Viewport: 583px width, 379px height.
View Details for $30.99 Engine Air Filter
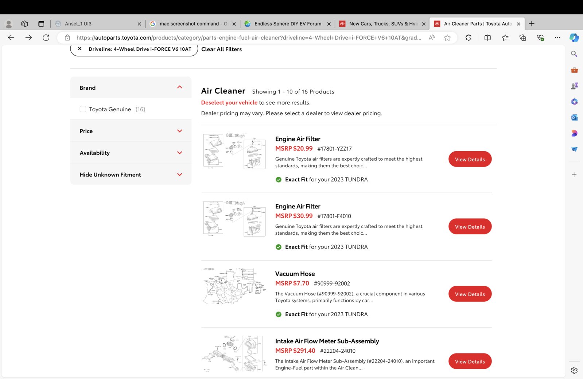470,227
